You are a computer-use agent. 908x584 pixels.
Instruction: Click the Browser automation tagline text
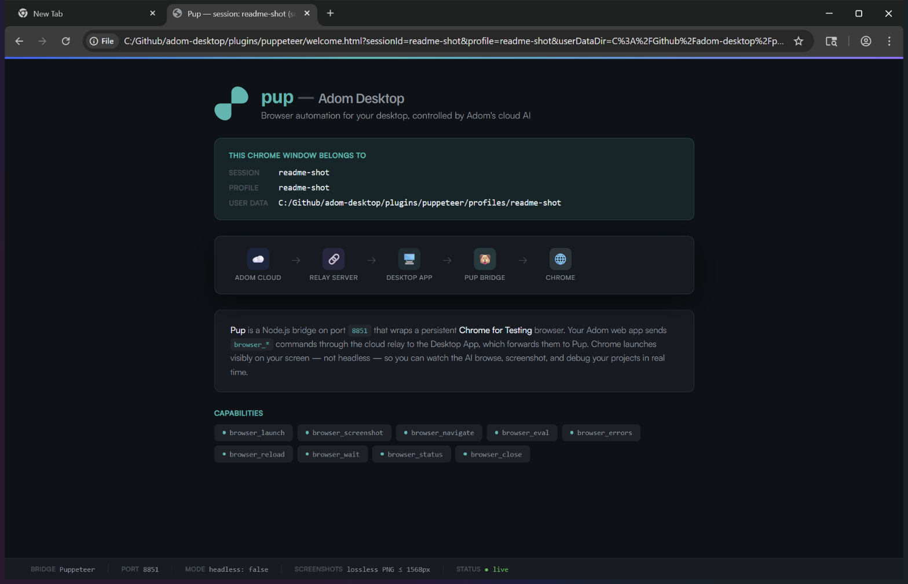point(396,116)
